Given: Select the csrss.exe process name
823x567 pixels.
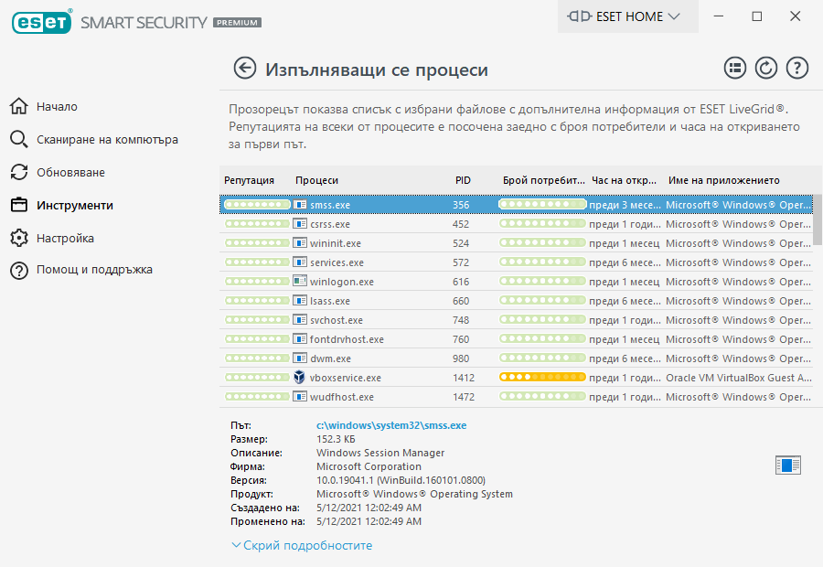Looking at the screenshot, I should click(x=329, y=224).
